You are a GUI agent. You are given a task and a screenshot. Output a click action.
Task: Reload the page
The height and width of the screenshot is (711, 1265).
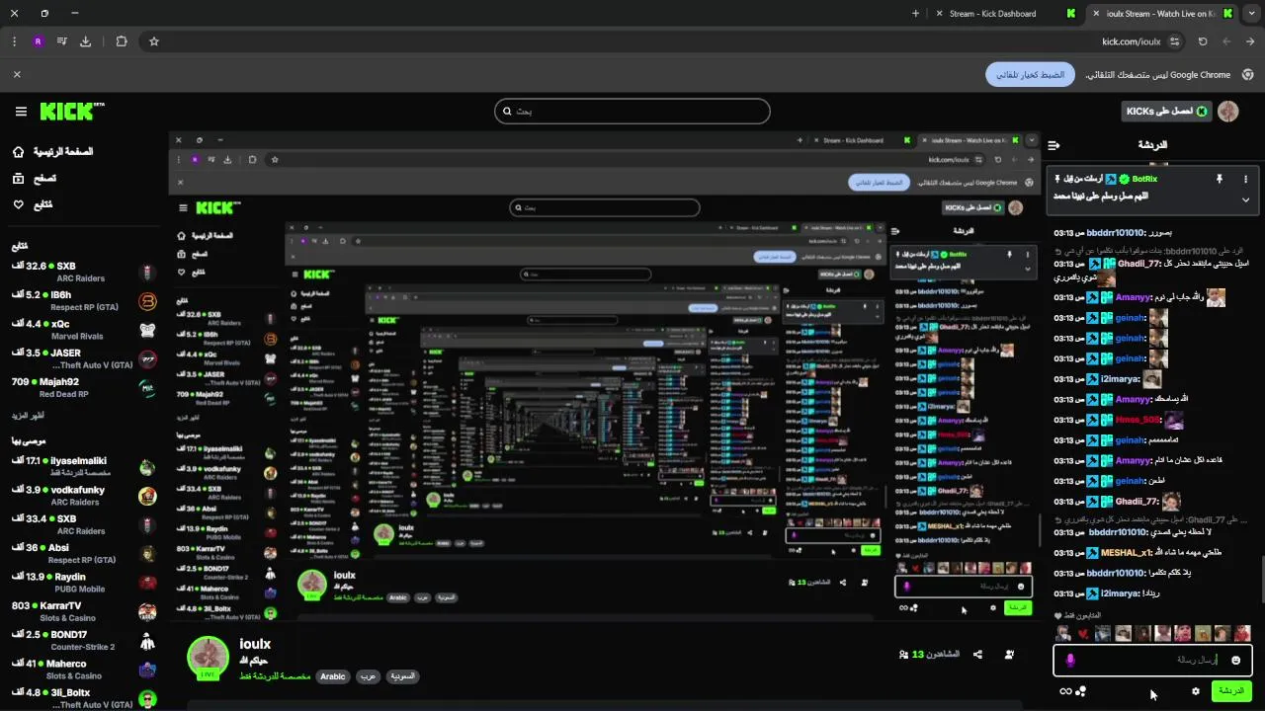coord(1203,41)
